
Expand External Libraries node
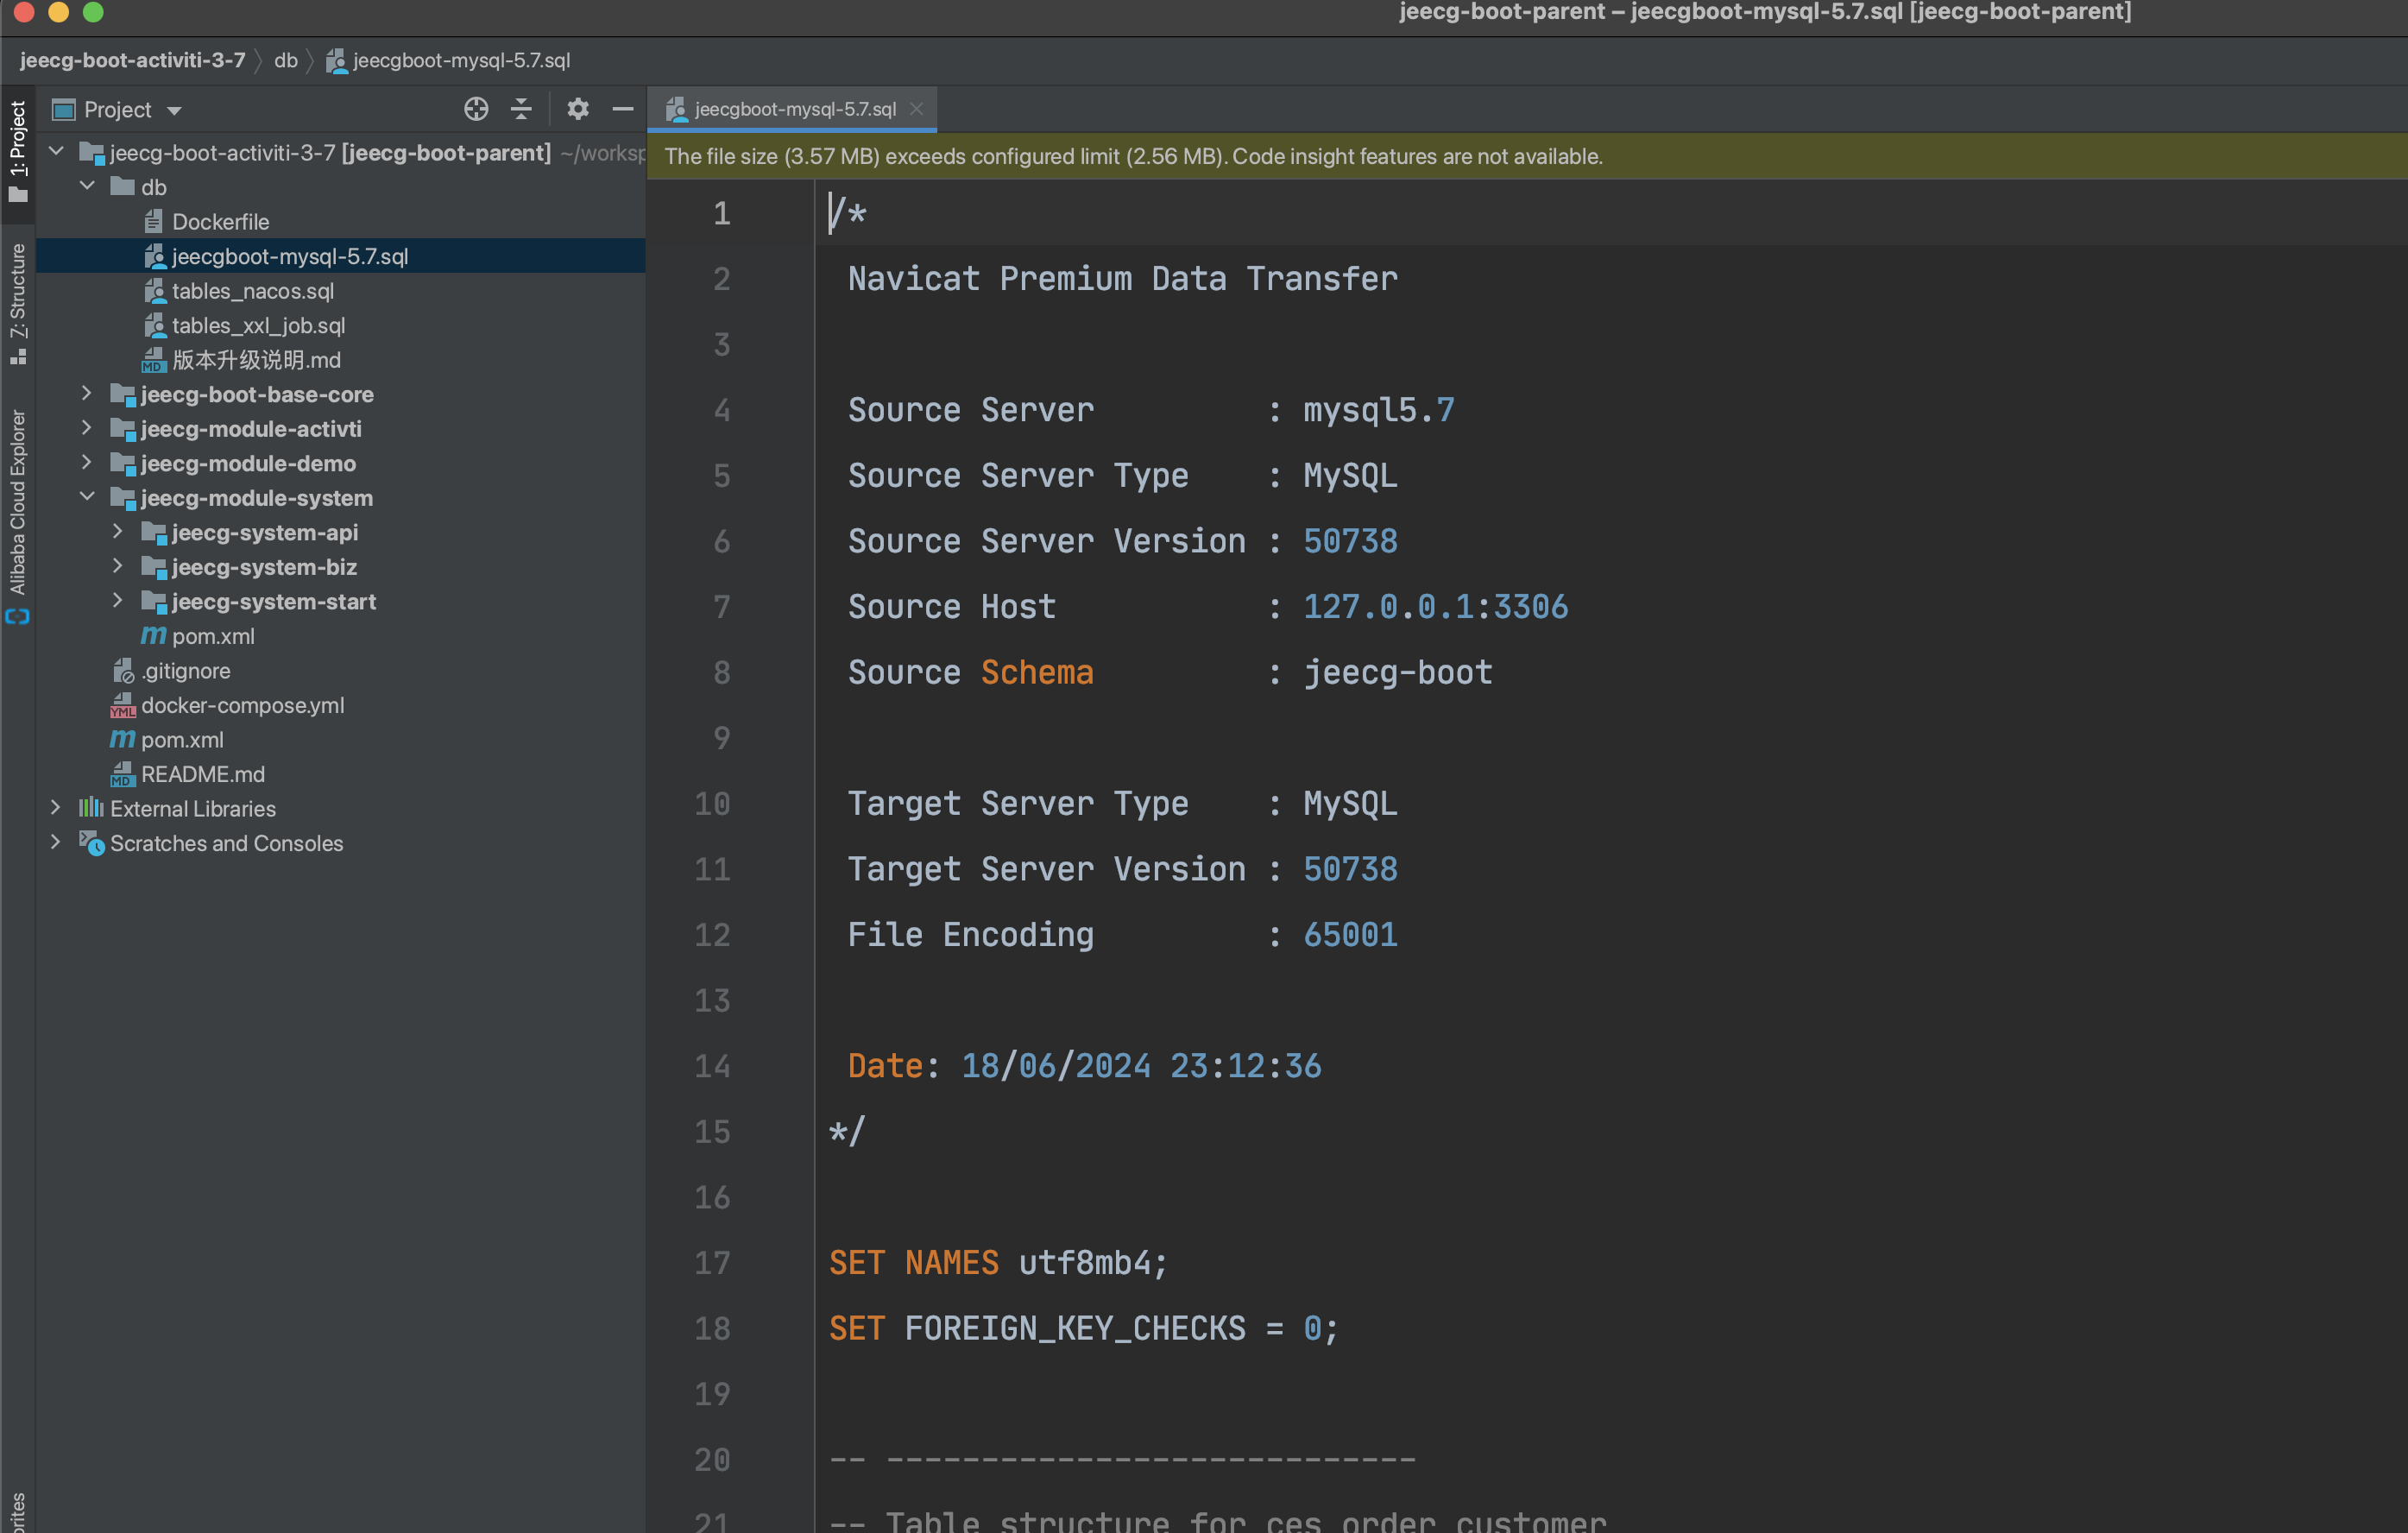click(56, 808)
